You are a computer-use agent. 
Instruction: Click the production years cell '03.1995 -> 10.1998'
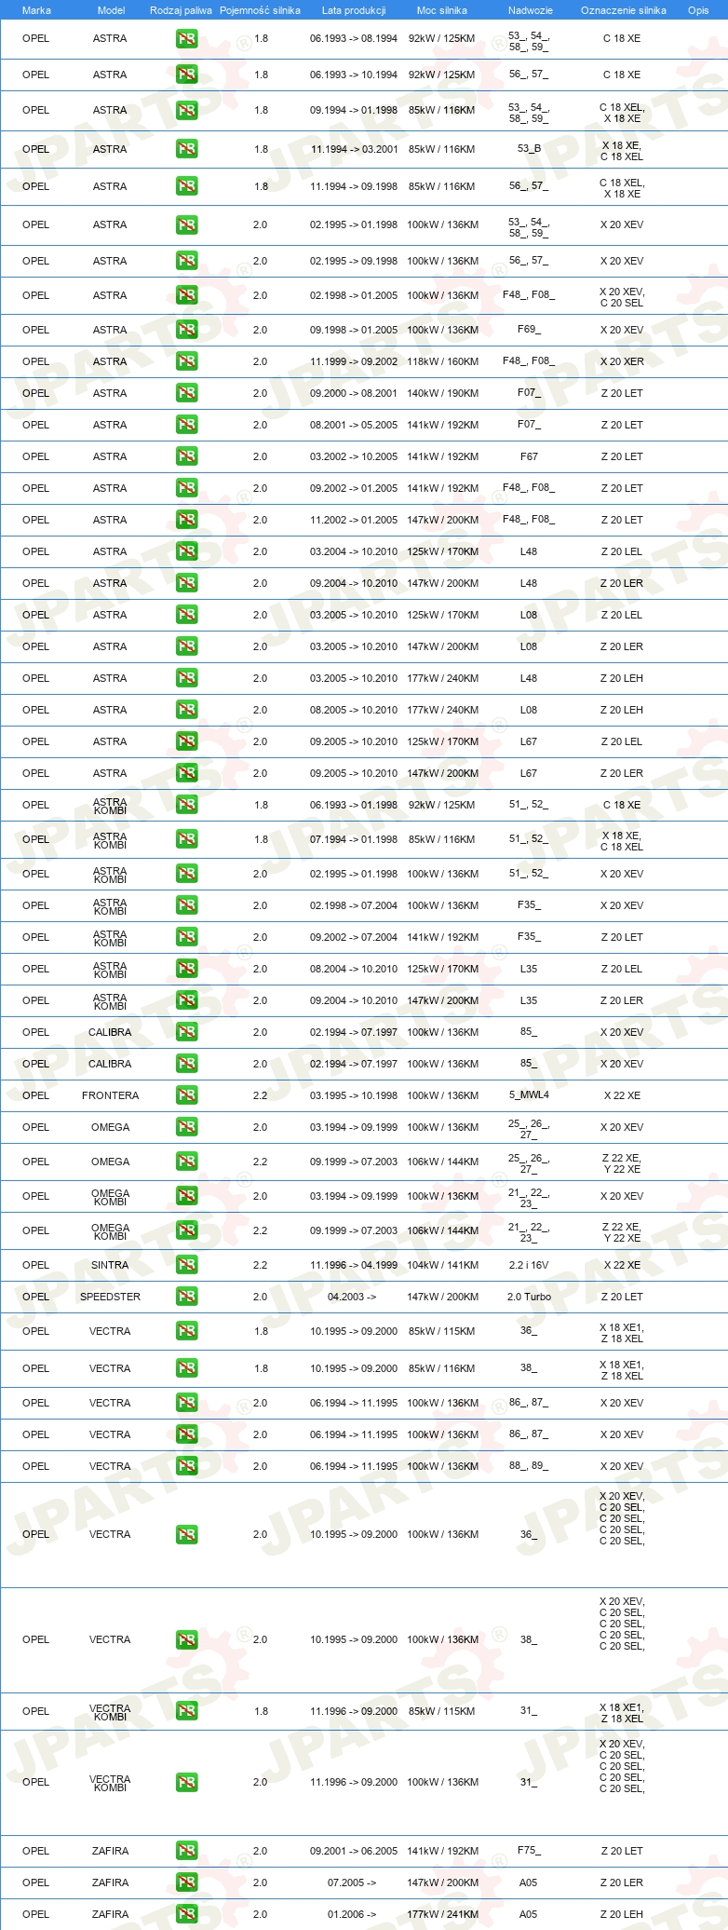(354, 1095)
